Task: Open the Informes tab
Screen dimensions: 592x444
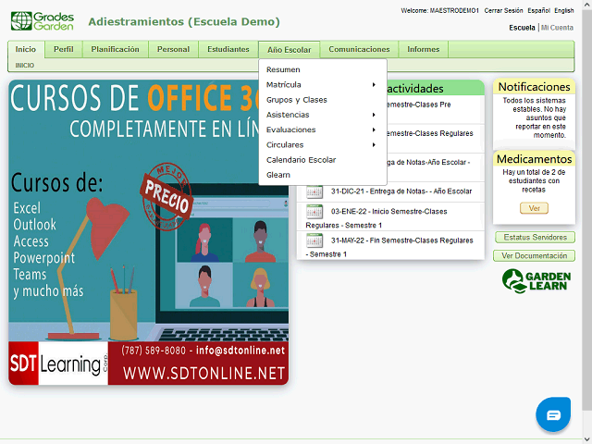Action: 424,49
